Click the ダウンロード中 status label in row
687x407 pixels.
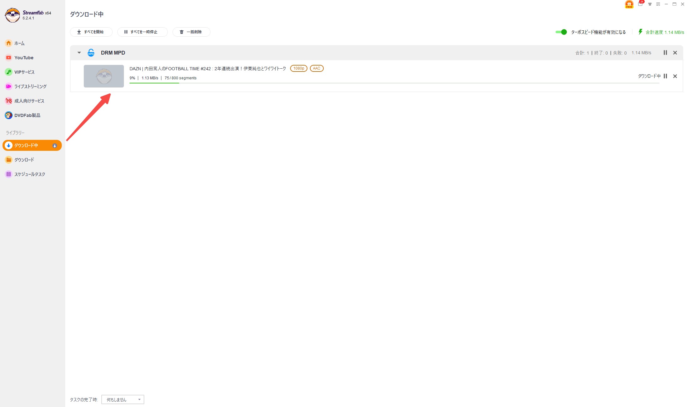point(649,76)
